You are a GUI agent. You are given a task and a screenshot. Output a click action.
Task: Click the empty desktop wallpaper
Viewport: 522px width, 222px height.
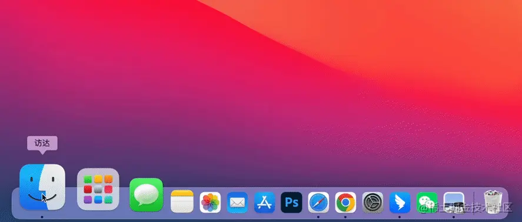pos(233,83)
